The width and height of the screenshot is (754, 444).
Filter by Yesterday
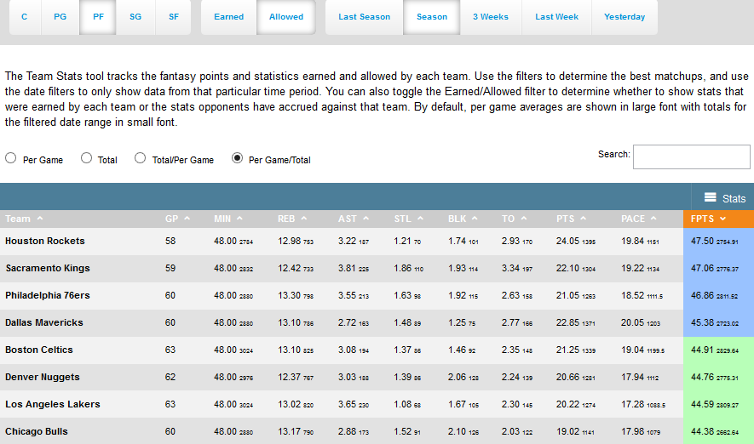pyautogui.click(x=624, y=17)
